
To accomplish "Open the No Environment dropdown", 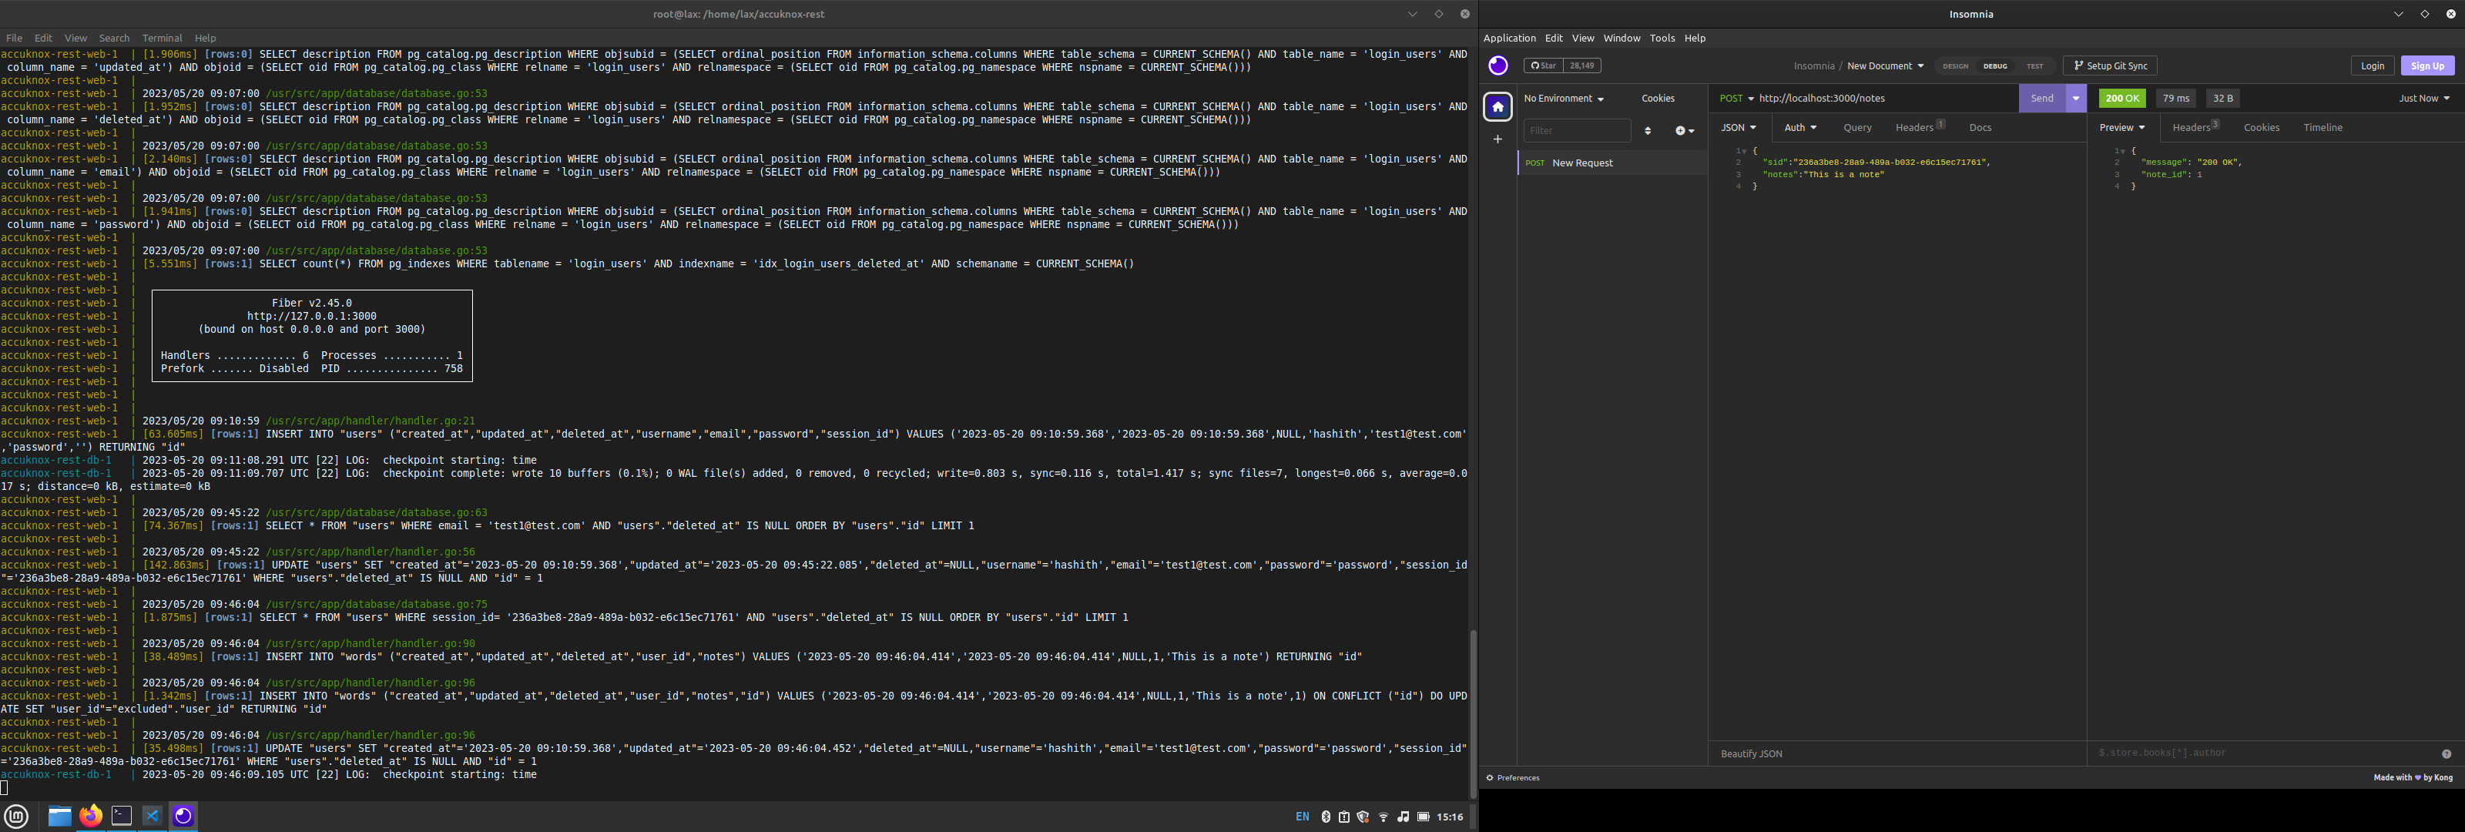I will (x=1564, y=99).
